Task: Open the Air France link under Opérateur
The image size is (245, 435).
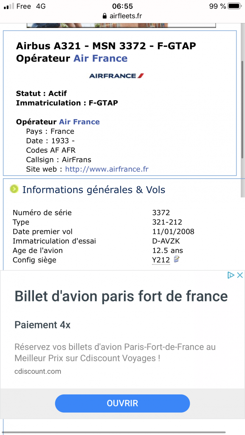Action: click(x=79, y=122)
